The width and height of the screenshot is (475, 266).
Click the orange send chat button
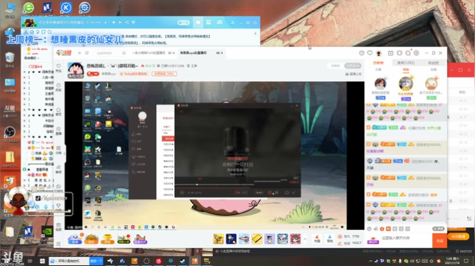pos(439,240)
